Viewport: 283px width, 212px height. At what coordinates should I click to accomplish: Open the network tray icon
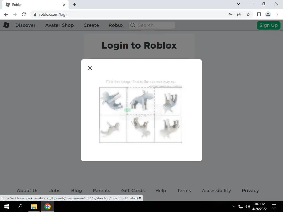241,206
